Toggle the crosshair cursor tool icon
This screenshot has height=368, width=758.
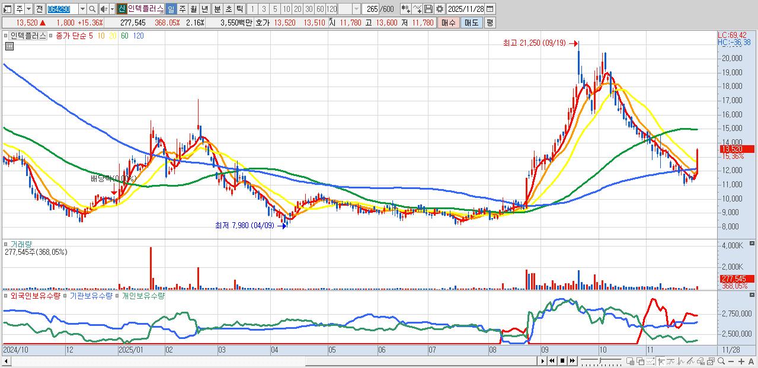[661, 361]
